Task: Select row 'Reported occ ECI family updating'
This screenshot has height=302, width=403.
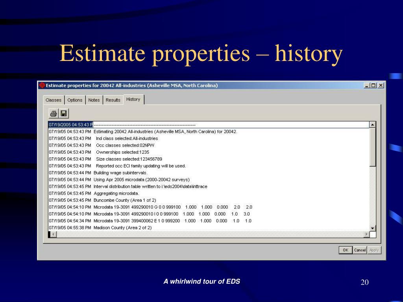Action: tap(209, 166)
